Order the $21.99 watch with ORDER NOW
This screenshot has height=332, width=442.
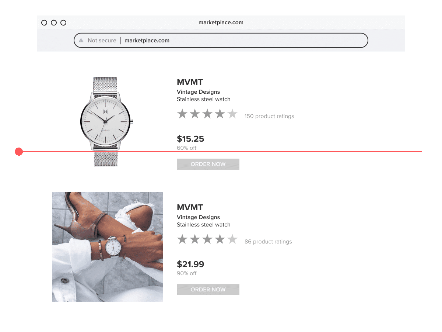point(208,290)
